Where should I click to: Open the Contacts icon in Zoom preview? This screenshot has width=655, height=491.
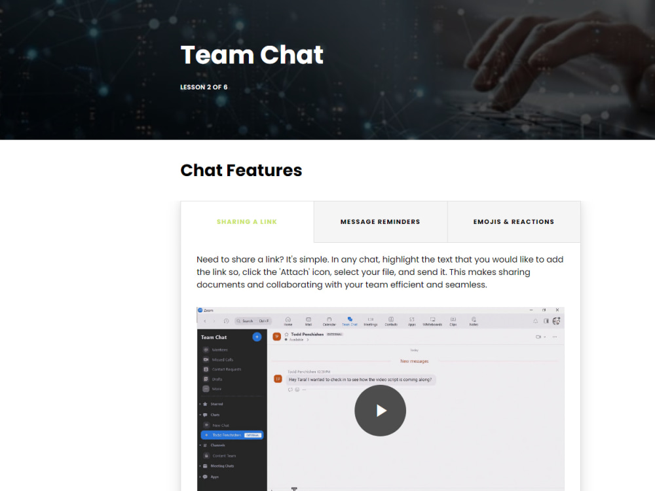pos(391,321)
